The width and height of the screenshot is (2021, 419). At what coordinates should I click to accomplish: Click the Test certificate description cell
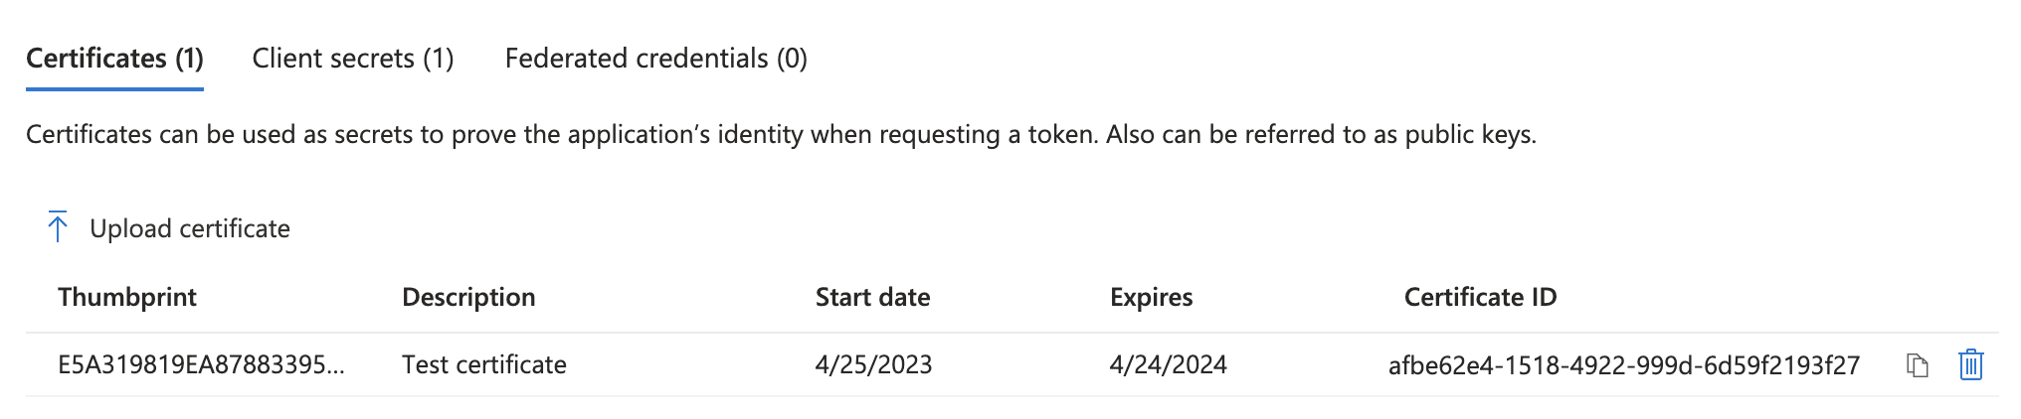pyautogui.click(x=484, y=364)
